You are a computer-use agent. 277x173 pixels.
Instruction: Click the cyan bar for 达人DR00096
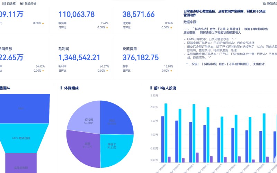(x=264, y=138)
